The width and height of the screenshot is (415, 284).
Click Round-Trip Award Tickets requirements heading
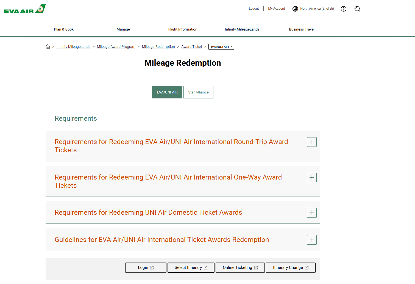171,146
